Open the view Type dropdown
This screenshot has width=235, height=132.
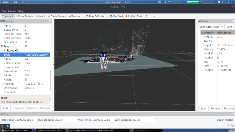click(215, 27)
